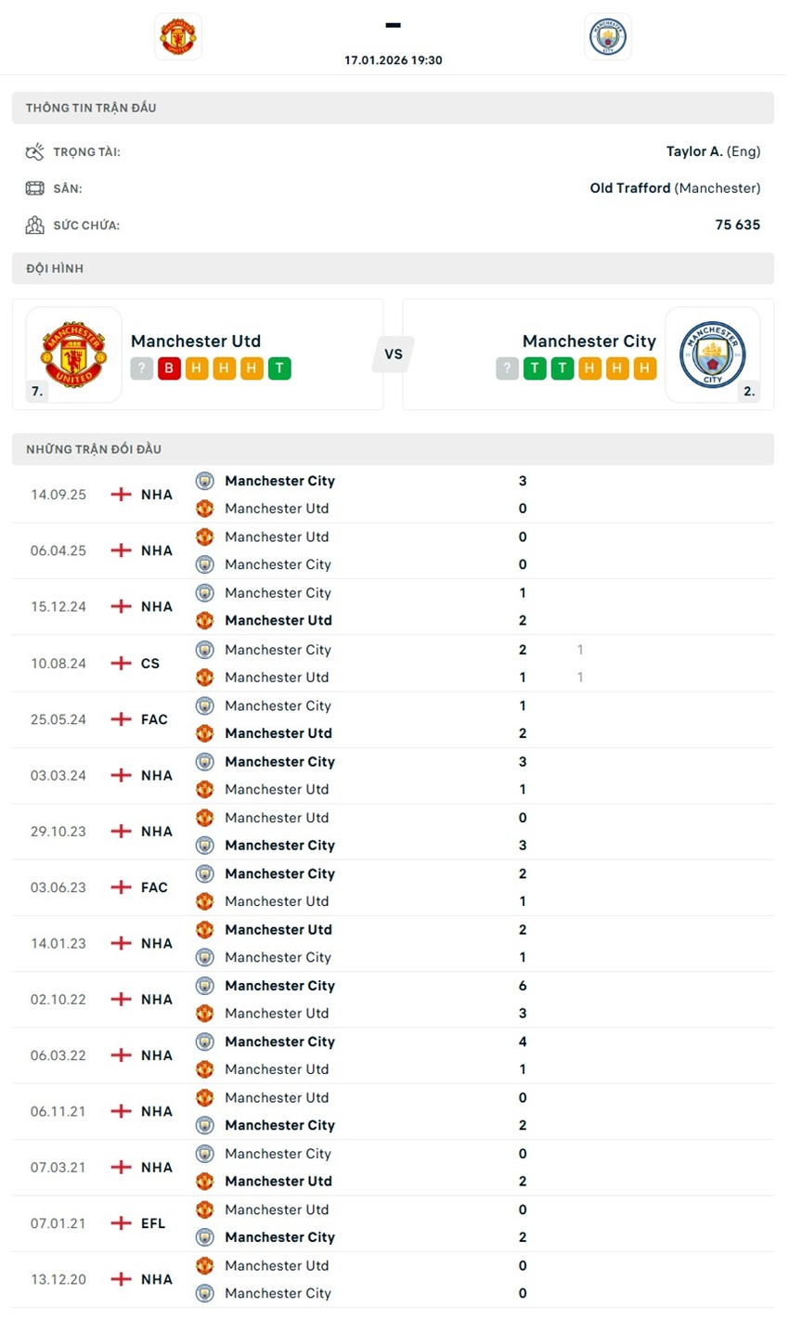Select the red B form badge for Manchester Utd
This screenshot has height=1319, width=789.
pyautogui.click(x=168, y=369)
